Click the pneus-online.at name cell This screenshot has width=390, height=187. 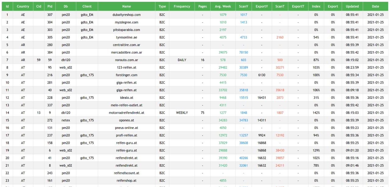coord(126,128)
